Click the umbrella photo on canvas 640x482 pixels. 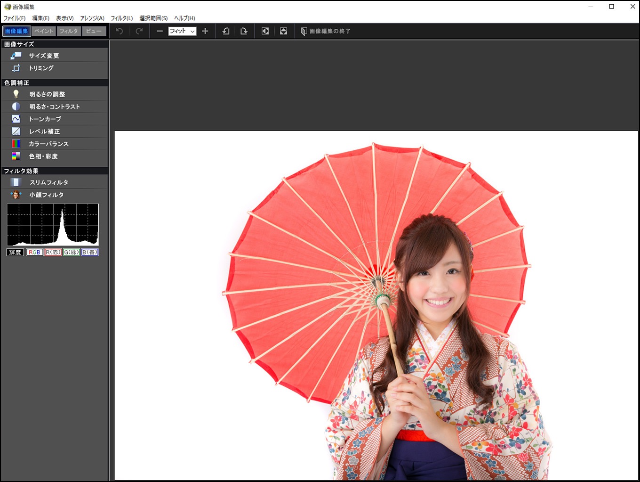[376, 305]
